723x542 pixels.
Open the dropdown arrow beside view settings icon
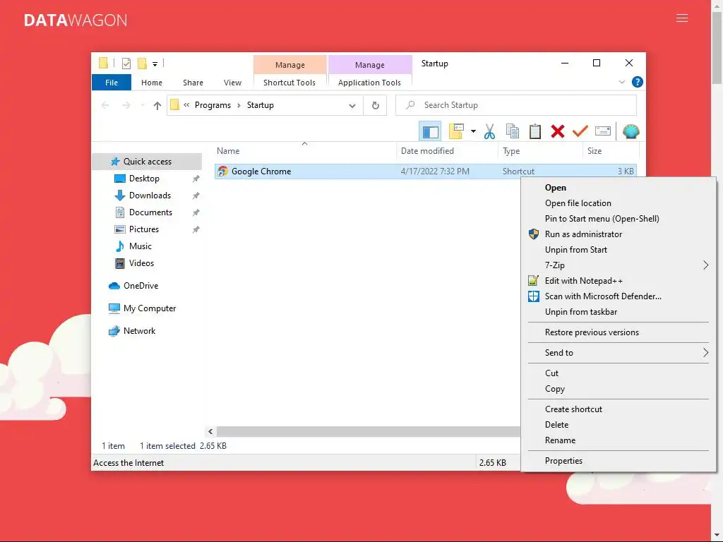point(473,131)
